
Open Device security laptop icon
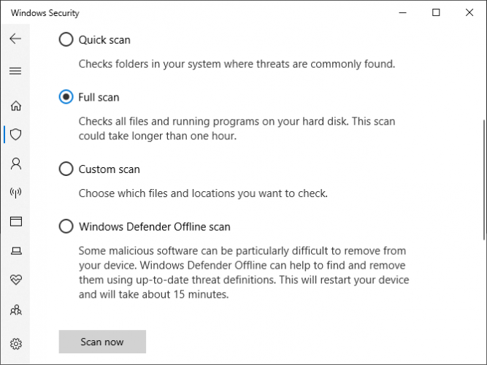click(x=15, y=251)
